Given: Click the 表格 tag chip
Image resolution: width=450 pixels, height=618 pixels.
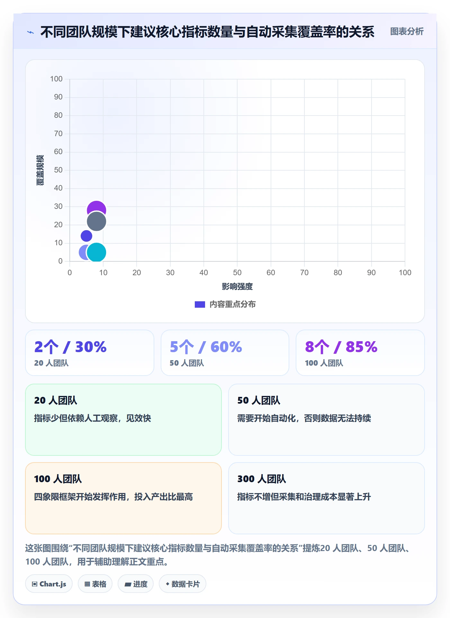Looking at the screenshot, I should click(95, 584).
